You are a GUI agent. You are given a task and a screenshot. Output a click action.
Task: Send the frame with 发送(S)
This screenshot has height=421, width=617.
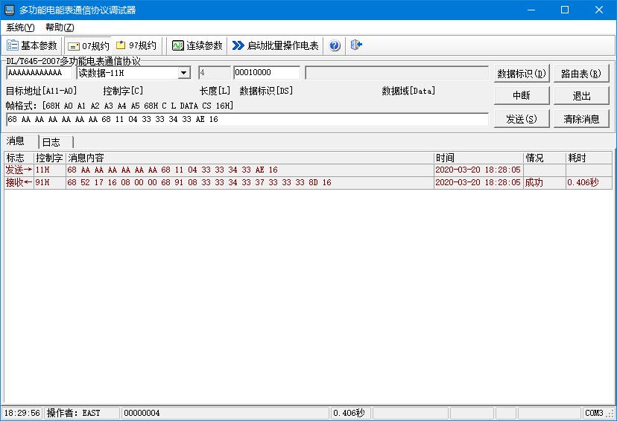pos(521,119)
